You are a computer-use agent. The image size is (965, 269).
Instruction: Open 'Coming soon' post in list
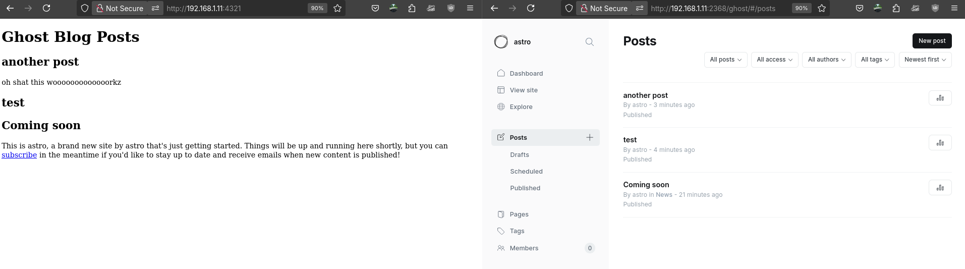[646, 185]
